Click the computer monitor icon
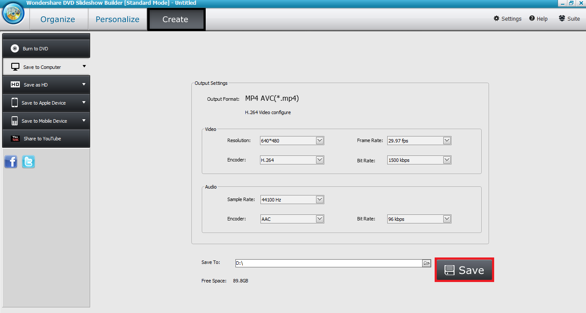Screen dimensions: 586x313 16,67
